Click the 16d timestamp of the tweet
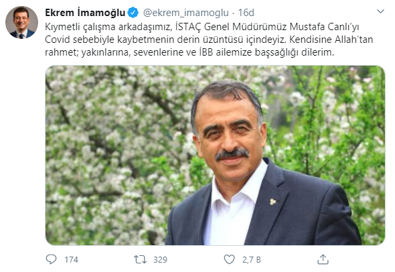The height and width of the screenshot is (272, 395). click(246, 13)
